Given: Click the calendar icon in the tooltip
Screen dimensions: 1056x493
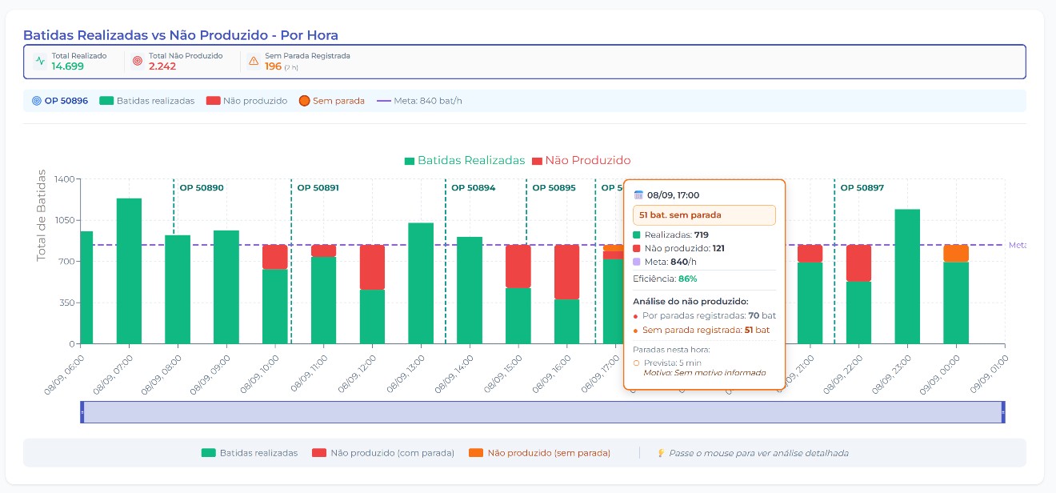Looking at the screenshot, I should [x=638, y=194].
